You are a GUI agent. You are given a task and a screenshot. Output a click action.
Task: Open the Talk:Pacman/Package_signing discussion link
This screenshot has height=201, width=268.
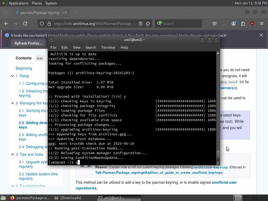tap(159, 173)
